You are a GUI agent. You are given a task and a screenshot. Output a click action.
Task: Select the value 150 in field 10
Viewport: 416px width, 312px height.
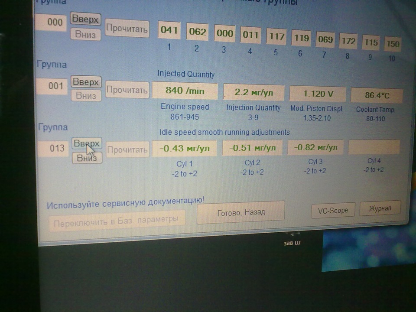[393, 44]
